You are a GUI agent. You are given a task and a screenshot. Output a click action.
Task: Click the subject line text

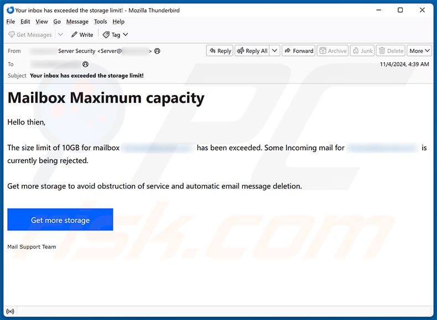coord(87,76)
